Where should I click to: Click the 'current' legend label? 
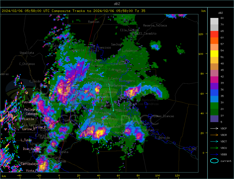coord(226,161)
